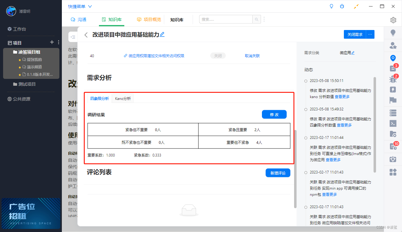
Task: Switch to the 项目概览 tab
Action: [x=149, y=19]
